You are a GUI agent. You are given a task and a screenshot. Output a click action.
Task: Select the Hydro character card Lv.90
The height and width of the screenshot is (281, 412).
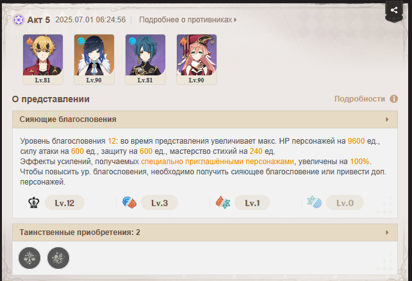(94, 59)
